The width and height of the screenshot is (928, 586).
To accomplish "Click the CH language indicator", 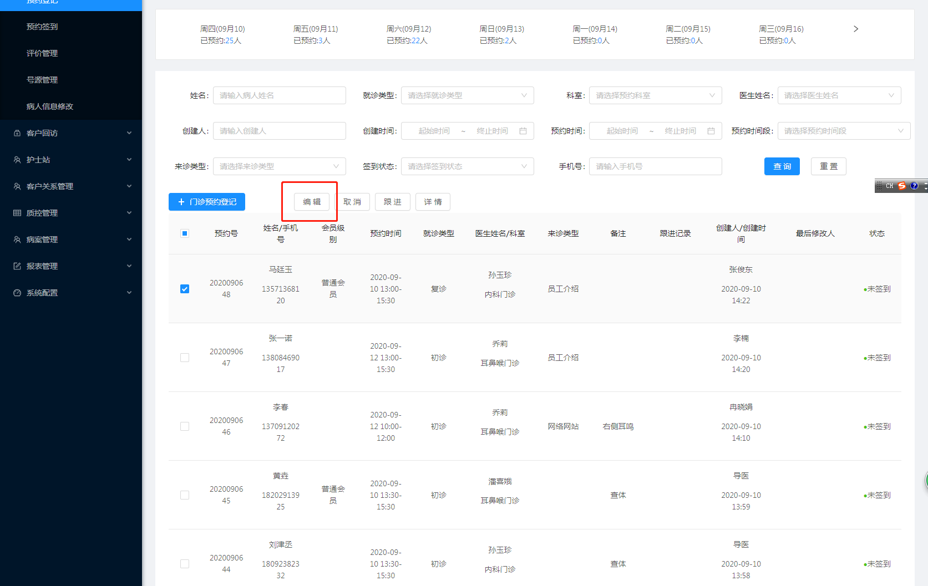I will [x=889, y=186].
